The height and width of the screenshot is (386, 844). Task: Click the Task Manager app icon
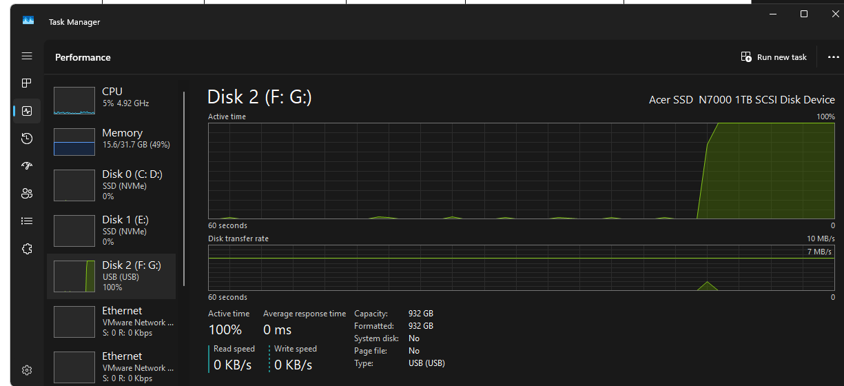tap(28, 21)
